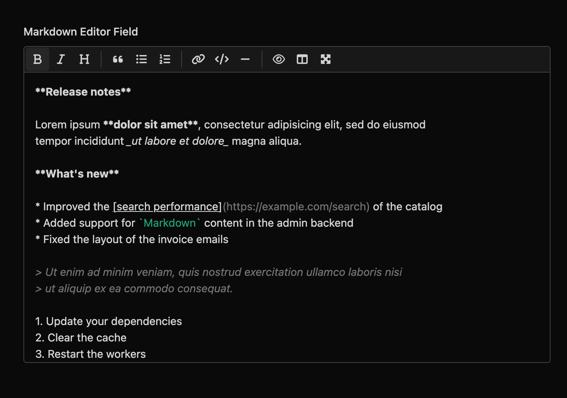Insert a link using chain icon
This screenshot has height=398, width=567.
click(x=198, y=59)
